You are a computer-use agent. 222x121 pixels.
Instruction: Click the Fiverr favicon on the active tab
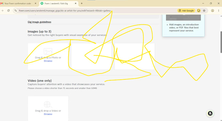click(x=42, y=4)
